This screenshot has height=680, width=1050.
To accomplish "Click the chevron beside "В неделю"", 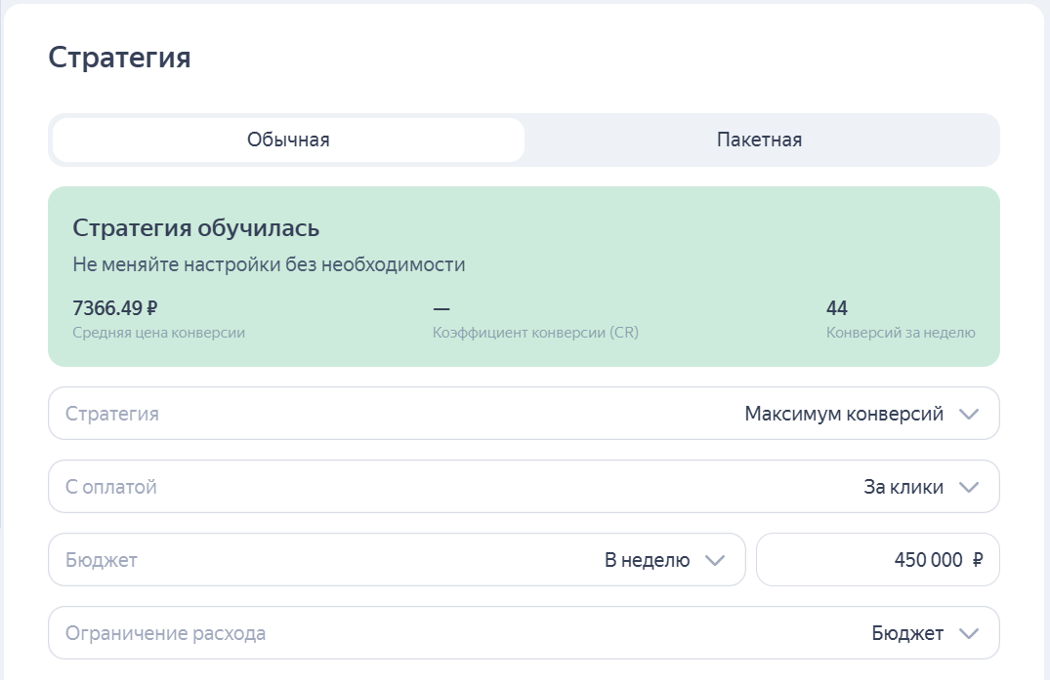I will click(x=717, y=560).
